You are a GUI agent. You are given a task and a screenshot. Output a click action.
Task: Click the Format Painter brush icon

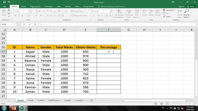coord(9,16)
